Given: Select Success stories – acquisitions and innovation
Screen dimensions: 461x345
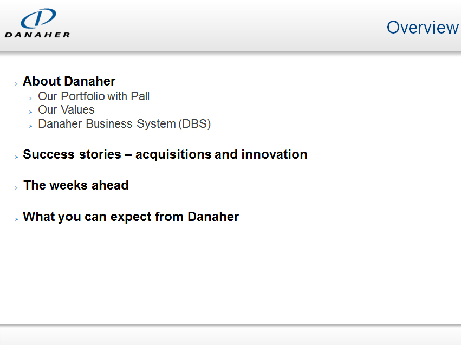Looking at the screenshot, I should (x=165, y=154).
